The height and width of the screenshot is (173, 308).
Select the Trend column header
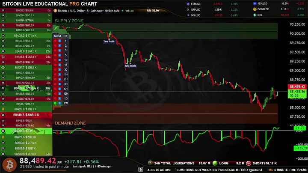57,36
